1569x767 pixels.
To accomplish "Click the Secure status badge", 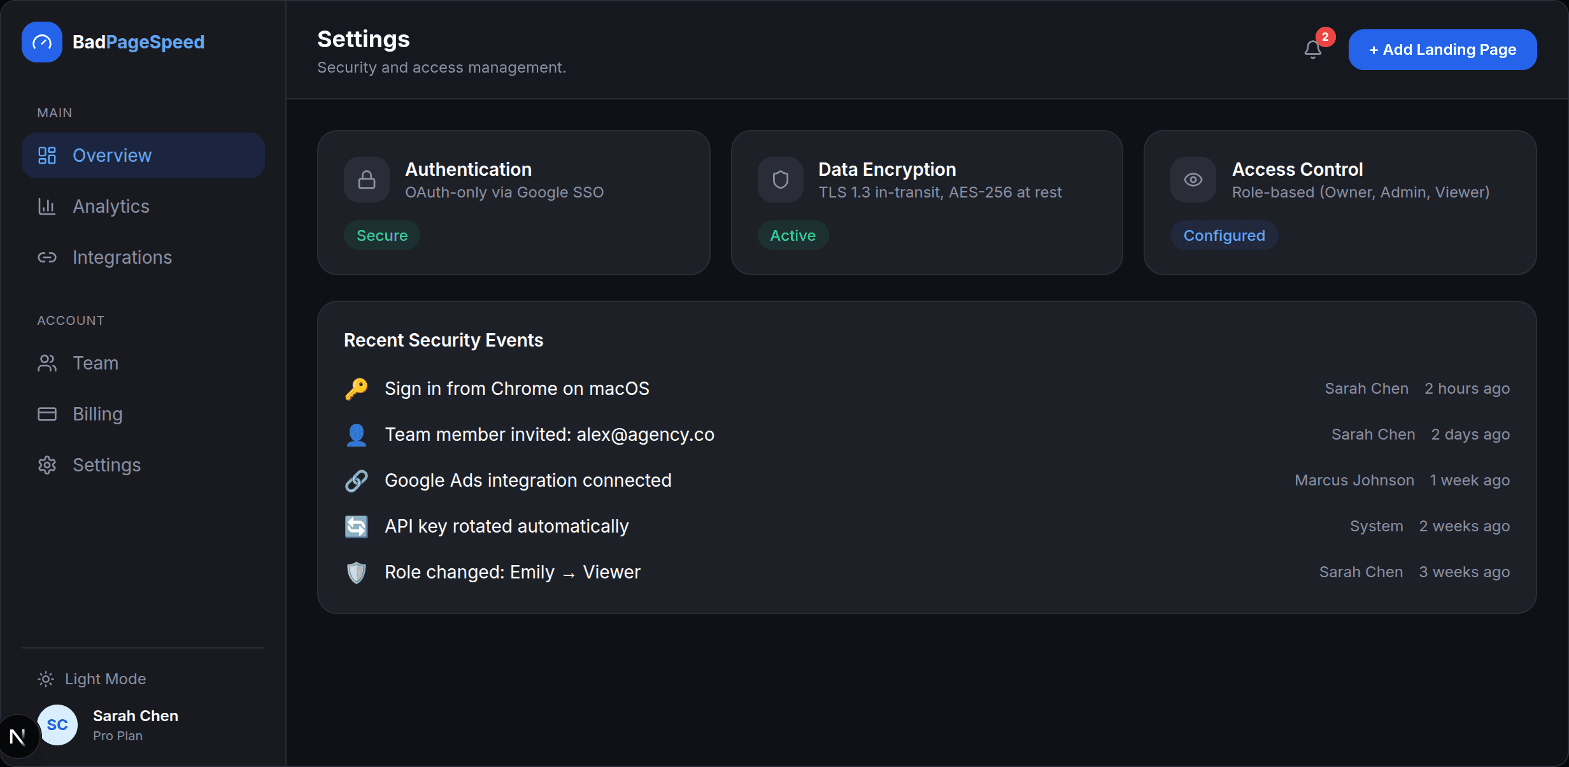I will pyautogui.click(x=382, y=236).
